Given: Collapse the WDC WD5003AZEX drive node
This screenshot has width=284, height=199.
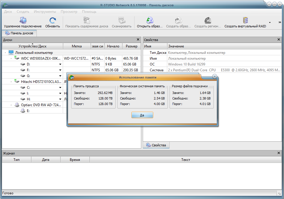Looking at the screenshot, I should [x=11, y=58].
